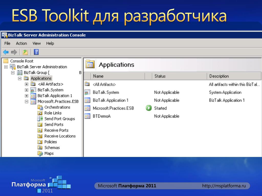Image resolution: width=262 pixels, height=196 pixels.
Task: Click the Back arrow toolbar icon
Action: click(x=6, y=52)
